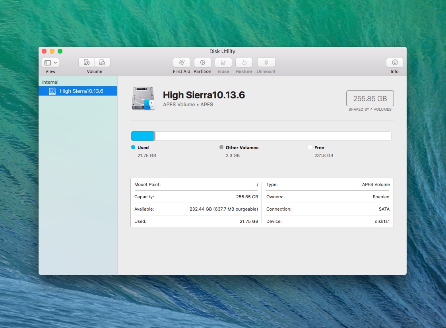Minimize the Disk Utility window
Image resolution: width=446 pixels, height=328 pixels.
pyautogui.click(x=52, y=51)
